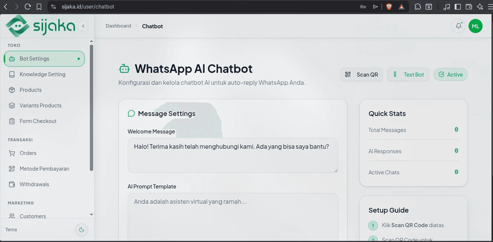The height and width of the screenshot is (242, 493).
Task: Click the Welcome Message text area
Action: pyautogui.click(x=233, y=155)
